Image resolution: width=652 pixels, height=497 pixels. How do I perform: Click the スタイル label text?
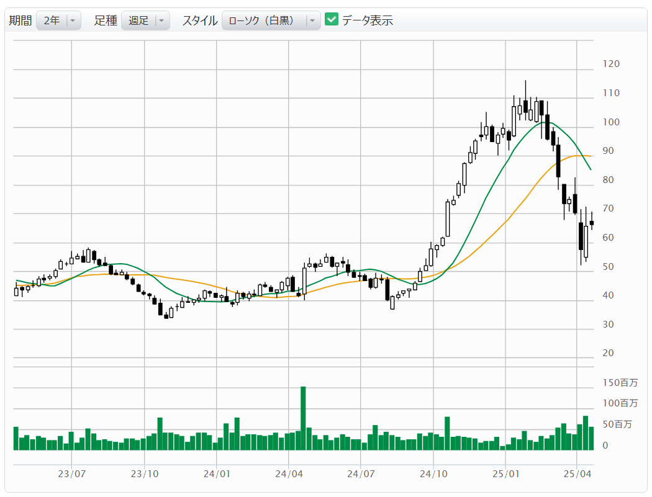[199, 20]
